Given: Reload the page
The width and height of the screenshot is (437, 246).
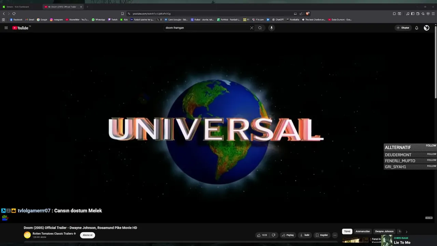Looking at the screenshot, I should click(x=14, y=14).
